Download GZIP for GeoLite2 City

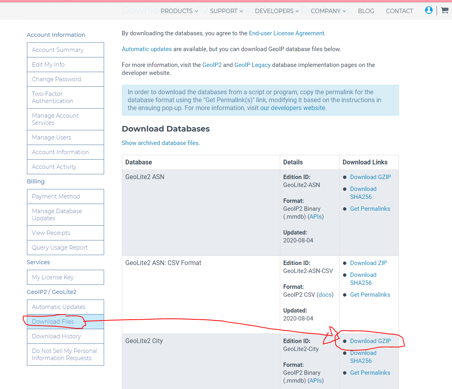370,341
